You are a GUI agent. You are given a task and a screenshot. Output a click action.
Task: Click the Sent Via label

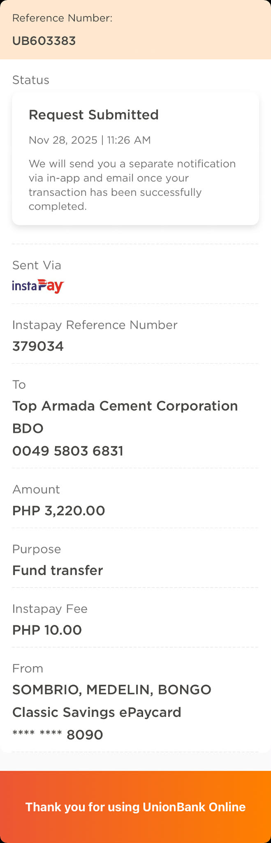point(37,265)
